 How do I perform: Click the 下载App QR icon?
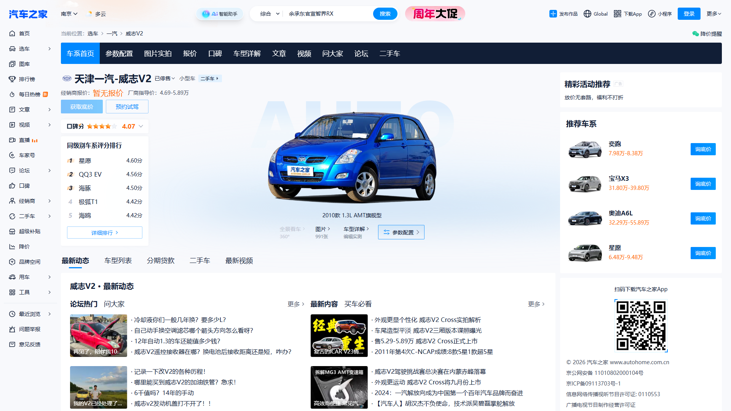[x=618, y=14]
